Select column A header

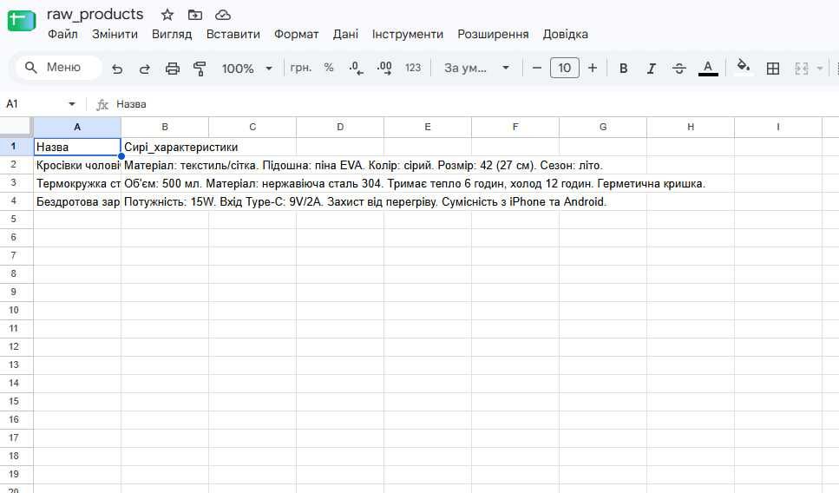coord(77,127)
